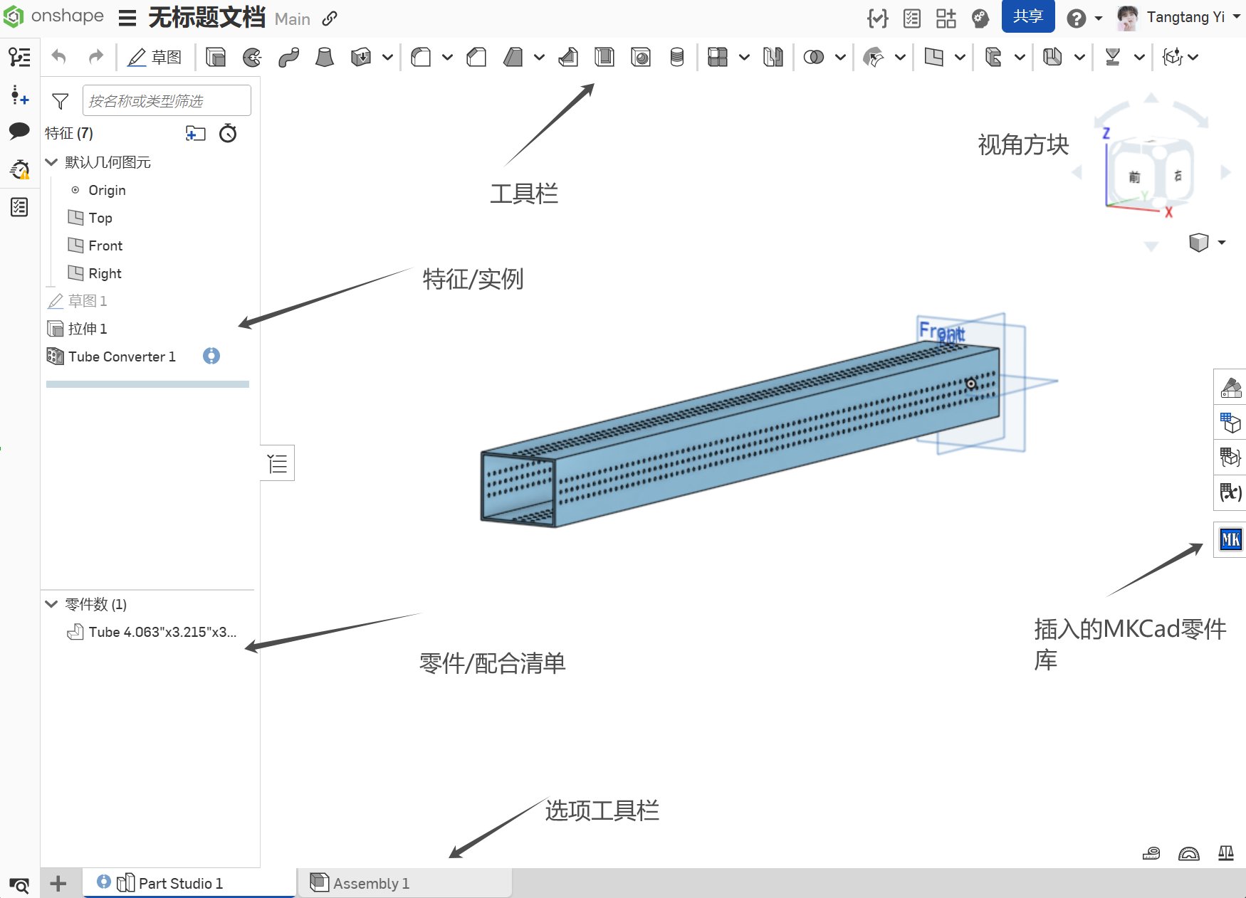
Task: Click the onshape logo link
Action: pos(53,16)
